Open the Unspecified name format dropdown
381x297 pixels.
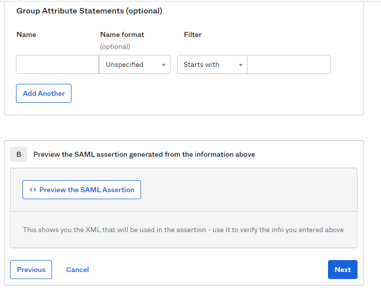click(x=134, y=64)
